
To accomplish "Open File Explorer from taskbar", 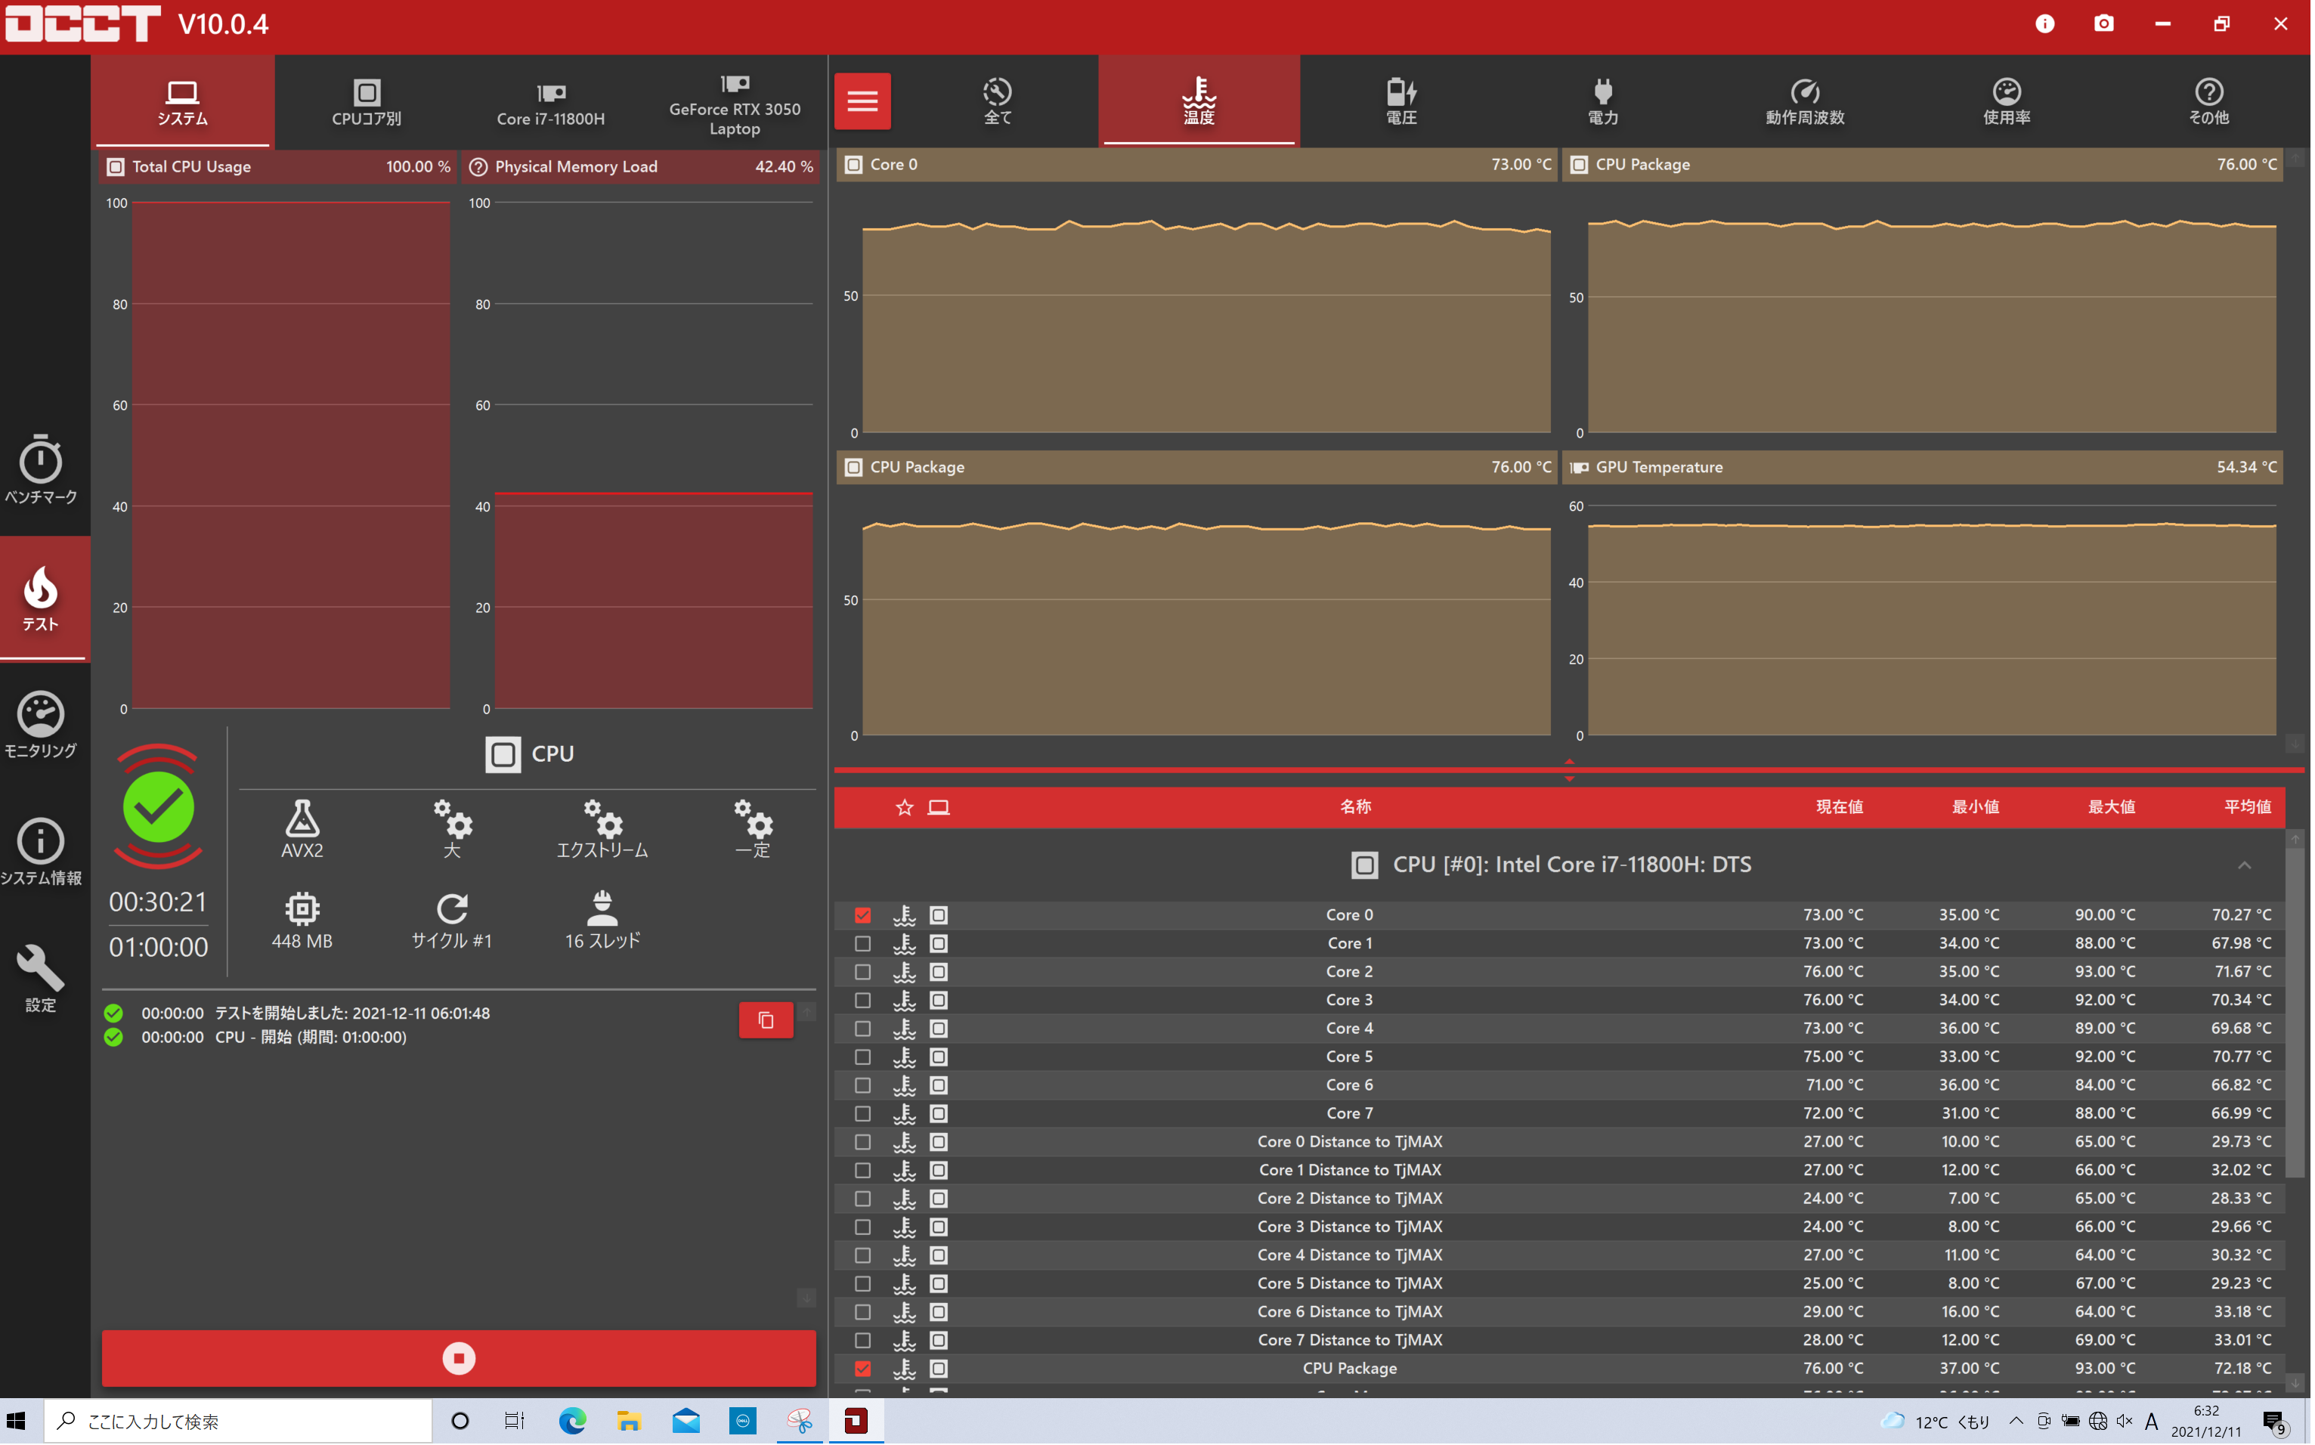I will (x=629, y=1421).
